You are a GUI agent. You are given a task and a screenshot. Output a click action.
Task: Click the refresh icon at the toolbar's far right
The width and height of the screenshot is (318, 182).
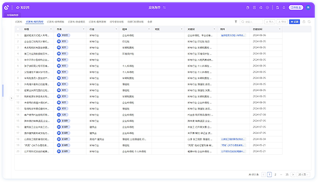309,21
